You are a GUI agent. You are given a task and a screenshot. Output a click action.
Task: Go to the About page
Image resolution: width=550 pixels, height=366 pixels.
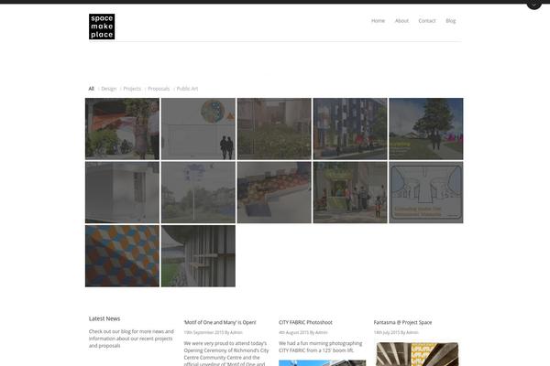401,21
